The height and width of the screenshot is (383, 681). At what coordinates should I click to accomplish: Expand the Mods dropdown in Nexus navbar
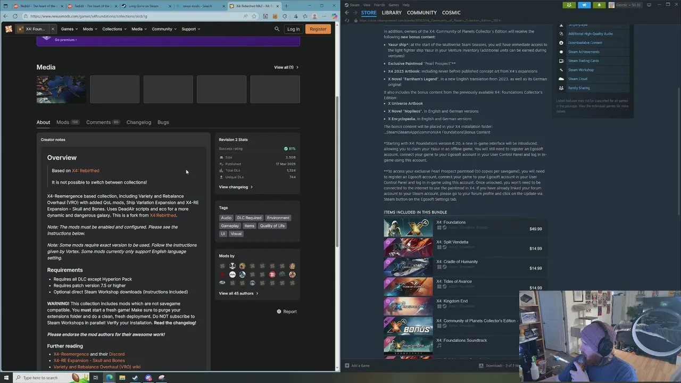(90, 29)
